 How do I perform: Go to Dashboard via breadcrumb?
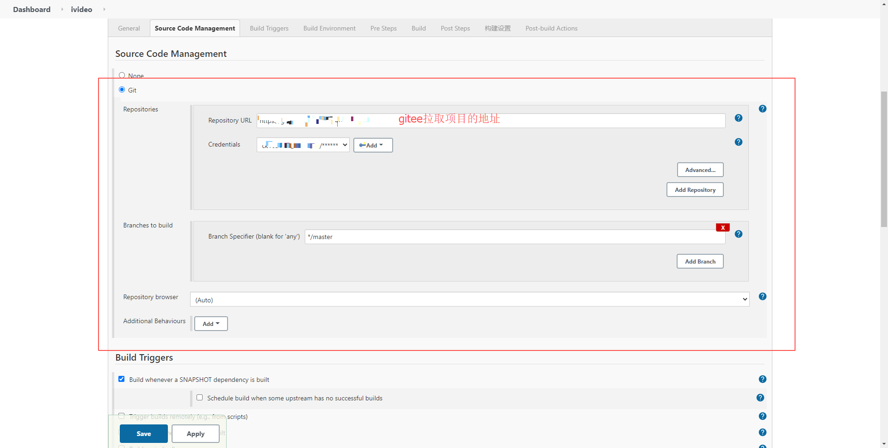(x=32, y=9)
